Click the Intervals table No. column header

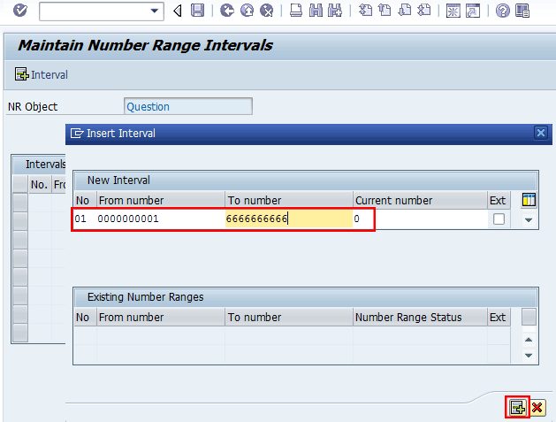tap(40, 185)
